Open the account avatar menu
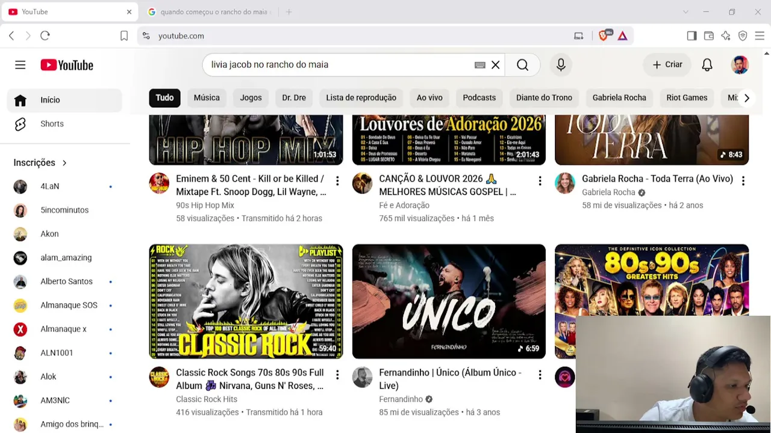Screen dimensions: 771x433 coord(740,65)
